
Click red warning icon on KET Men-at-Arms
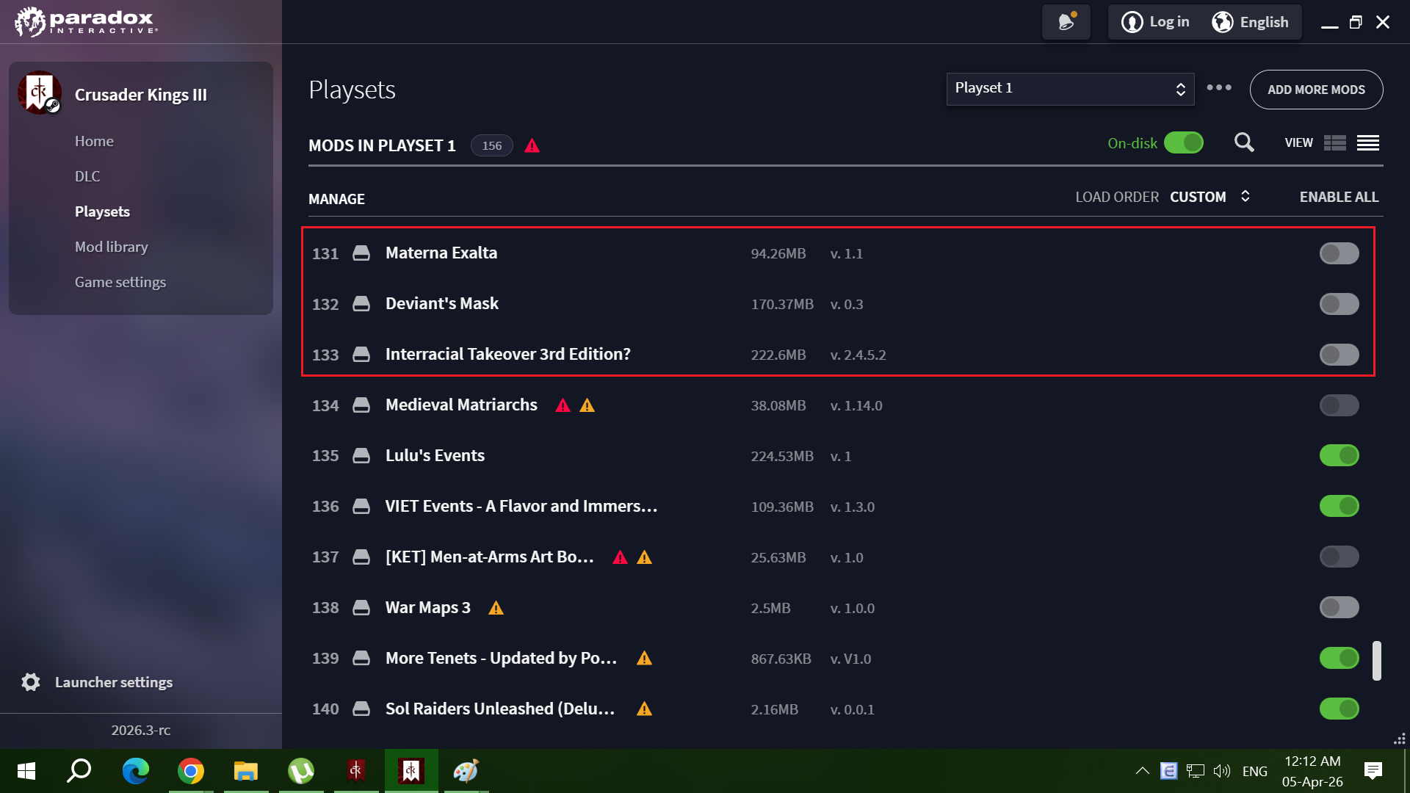[621, 557]
